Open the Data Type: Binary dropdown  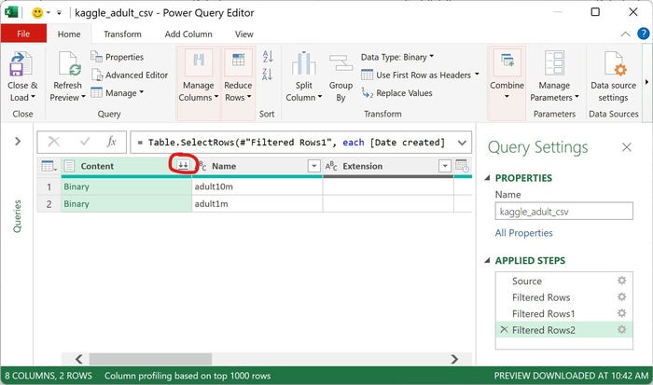(x=396, y=57)
